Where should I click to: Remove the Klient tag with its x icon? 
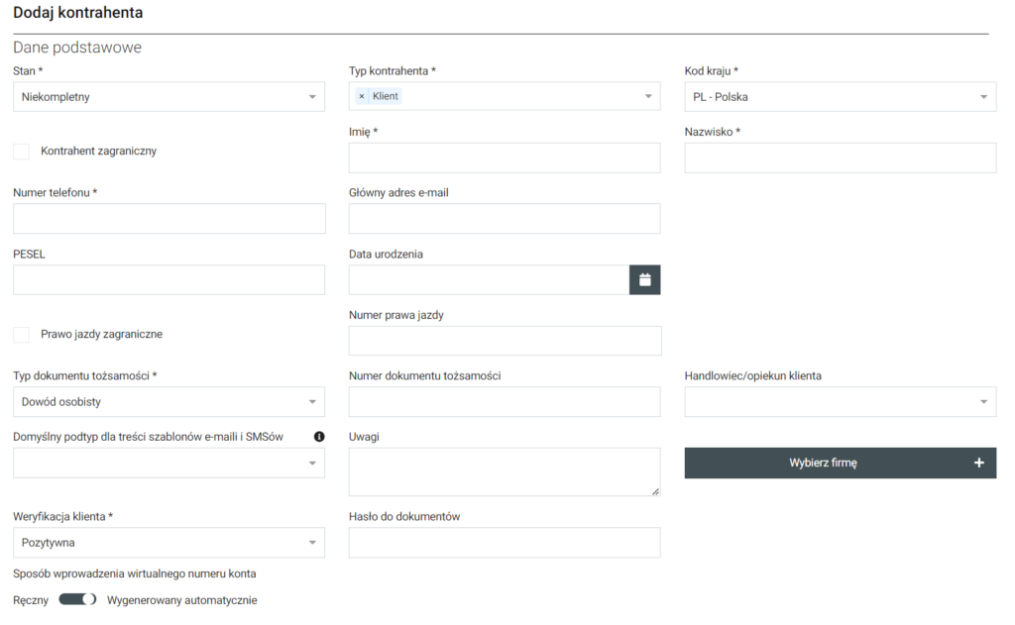(362, 96)
